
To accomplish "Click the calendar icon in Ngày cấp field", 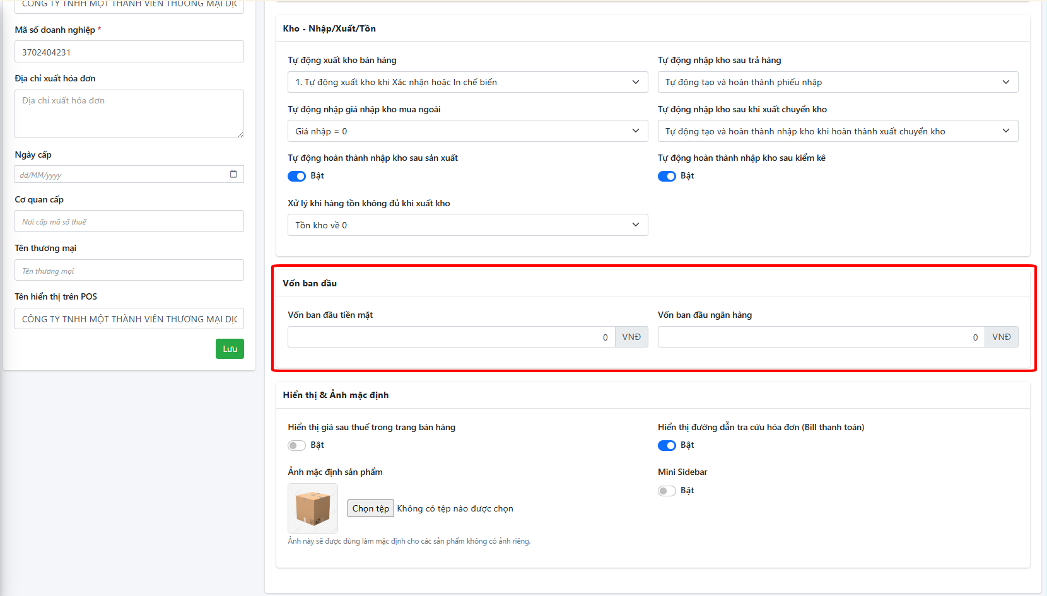I will (x=233, y=174).
